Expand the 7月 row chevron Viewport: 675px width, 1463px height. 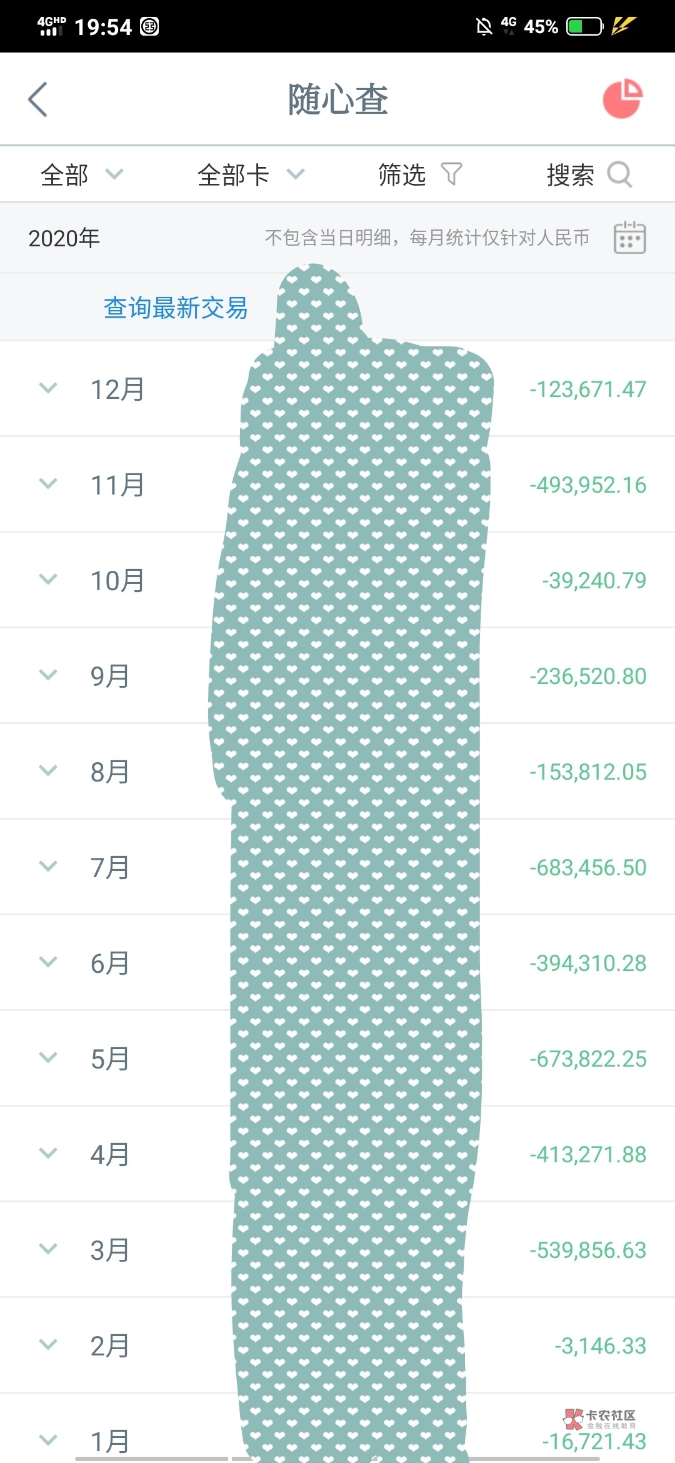click(x=48, y=867)
